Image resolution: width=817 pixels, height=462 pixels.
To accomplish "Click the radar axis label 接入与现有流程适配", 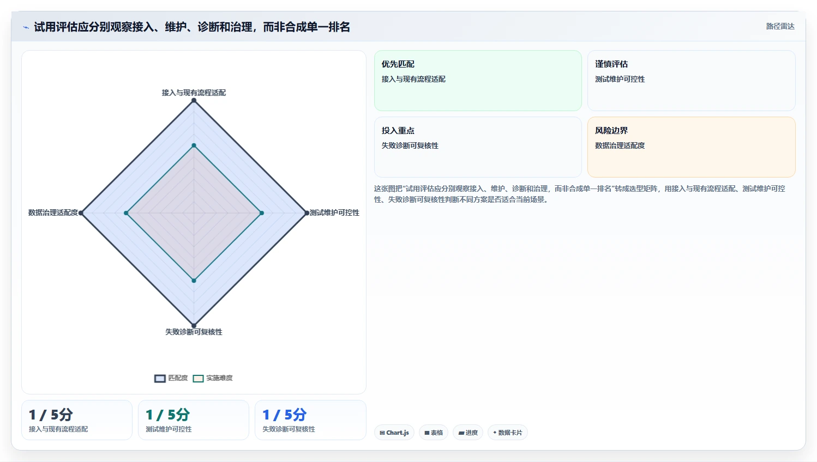I will coord(194,93).
